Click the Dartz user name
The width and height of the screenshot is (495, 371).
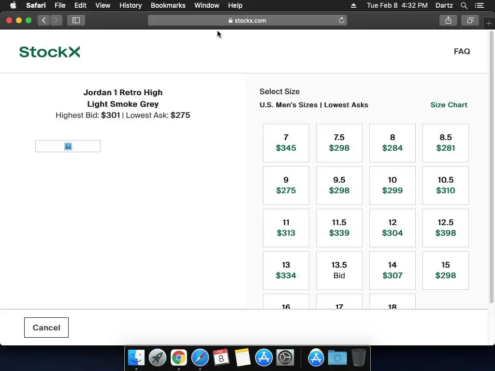coord(444,5)
